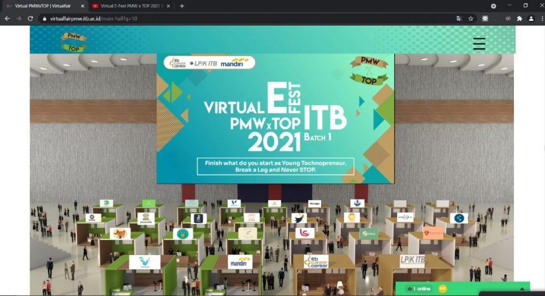The width and height of the screenshot is (545, 296).
Task: Select the booth with the blue bird logo
Action: pyautogui.click(x=299, y=218)
